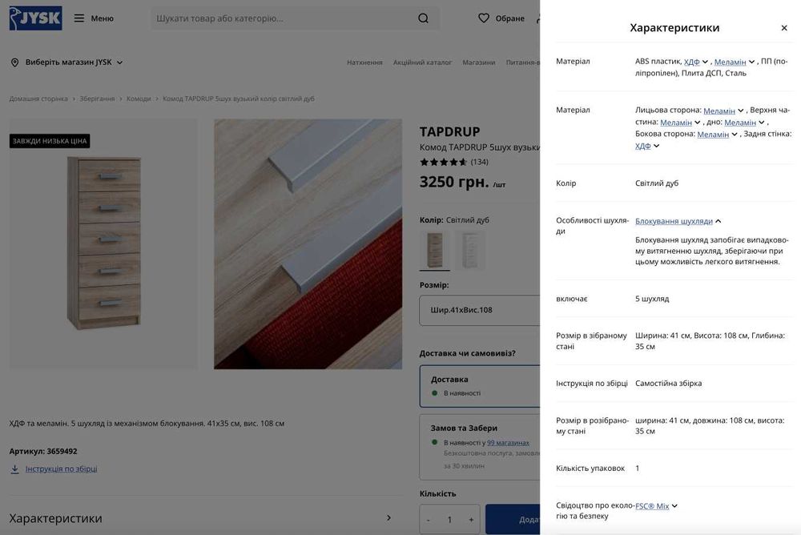Expand дно Меламін info
The height and width of the screenshot is (535, 801).
click(x=744, y=123)
